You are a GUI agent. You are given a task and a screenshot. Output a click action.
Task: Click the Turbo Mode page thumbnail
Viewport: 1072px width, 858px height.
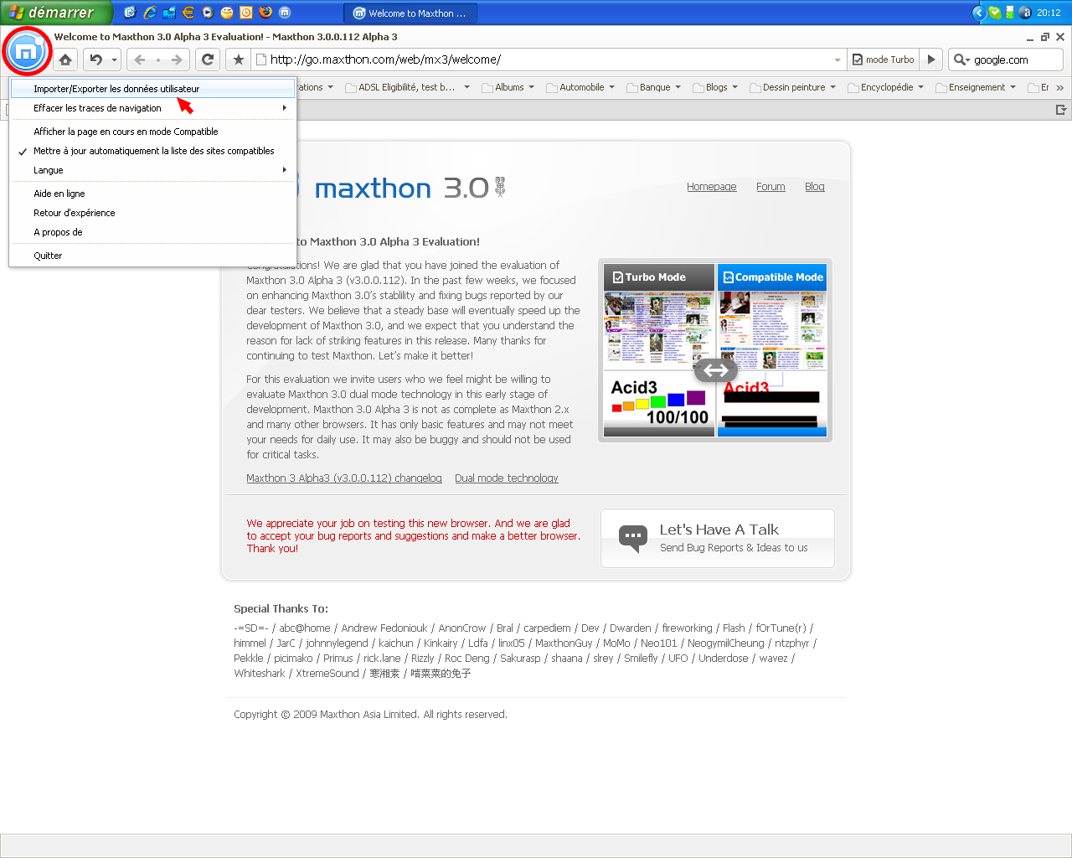click(x=659, y=330)
